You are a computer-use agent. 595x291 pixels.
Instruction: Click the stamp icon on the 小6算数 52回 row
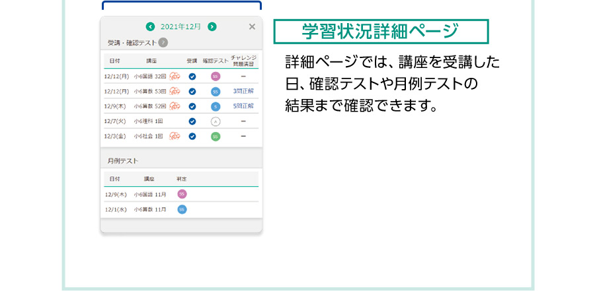tap(175, 106)
